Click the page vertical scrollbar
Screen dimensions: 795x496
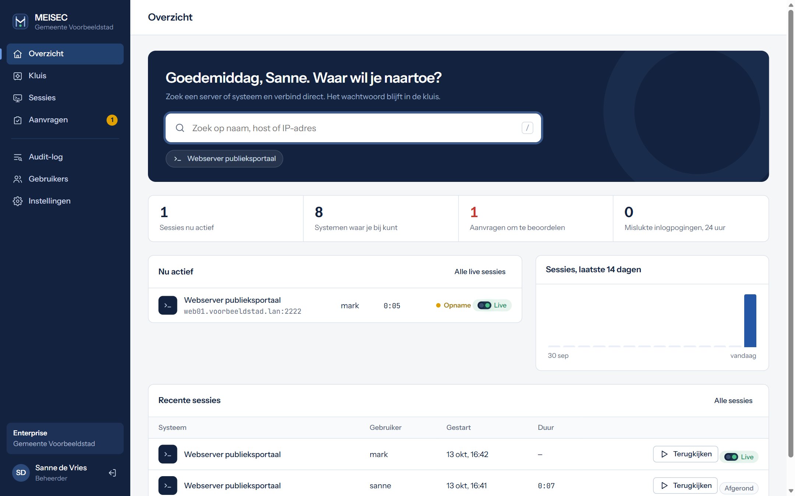791,234
